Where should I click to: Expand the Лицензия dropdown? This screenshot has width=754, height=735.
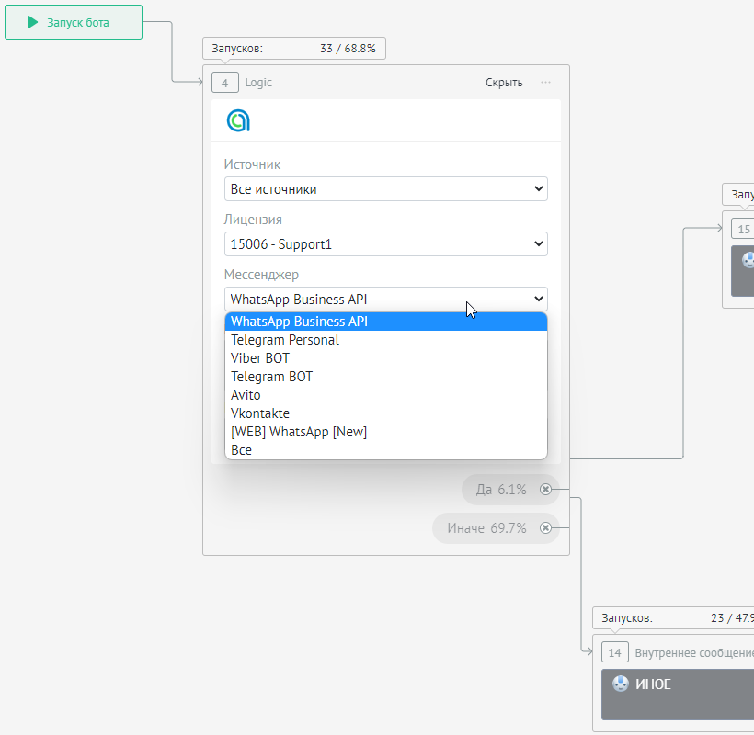[x=385, y=244]
